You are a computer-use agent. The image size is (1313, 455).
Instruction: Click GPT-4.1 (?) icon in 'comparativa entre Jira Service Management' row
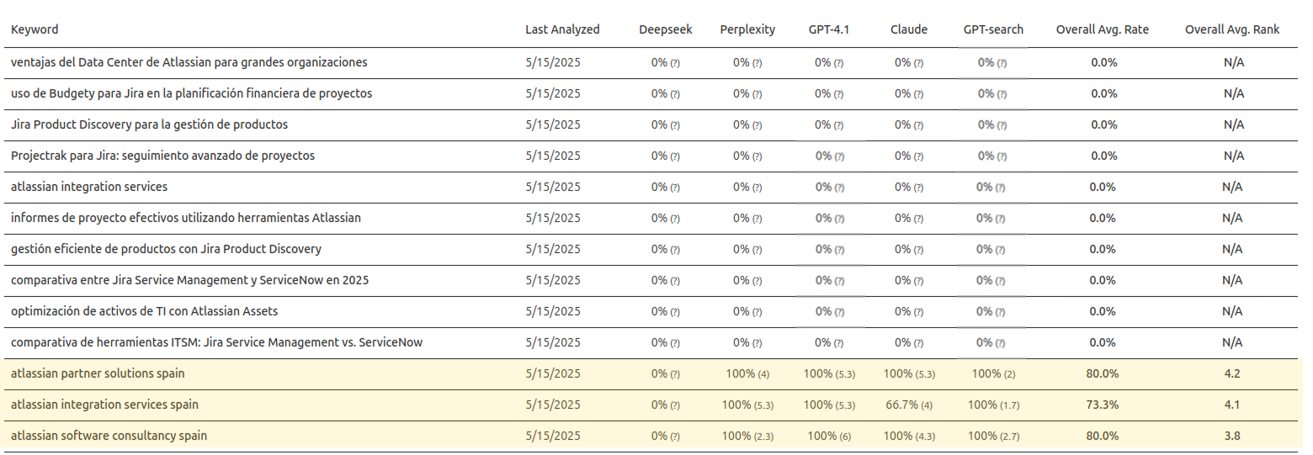click(838, 281)
